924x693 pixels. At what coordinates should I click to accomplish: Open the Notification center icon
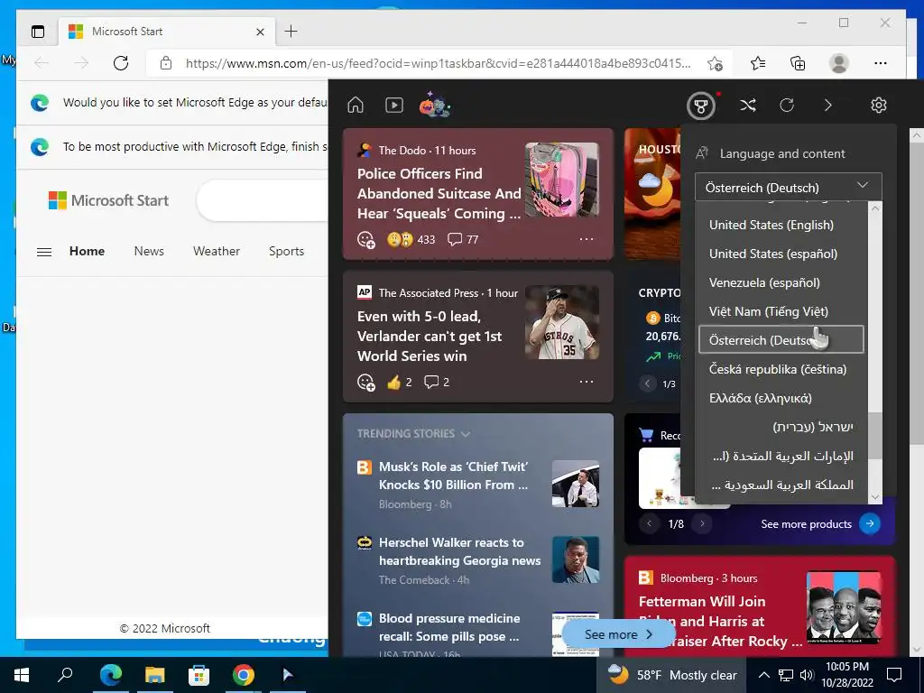(894, 675)
